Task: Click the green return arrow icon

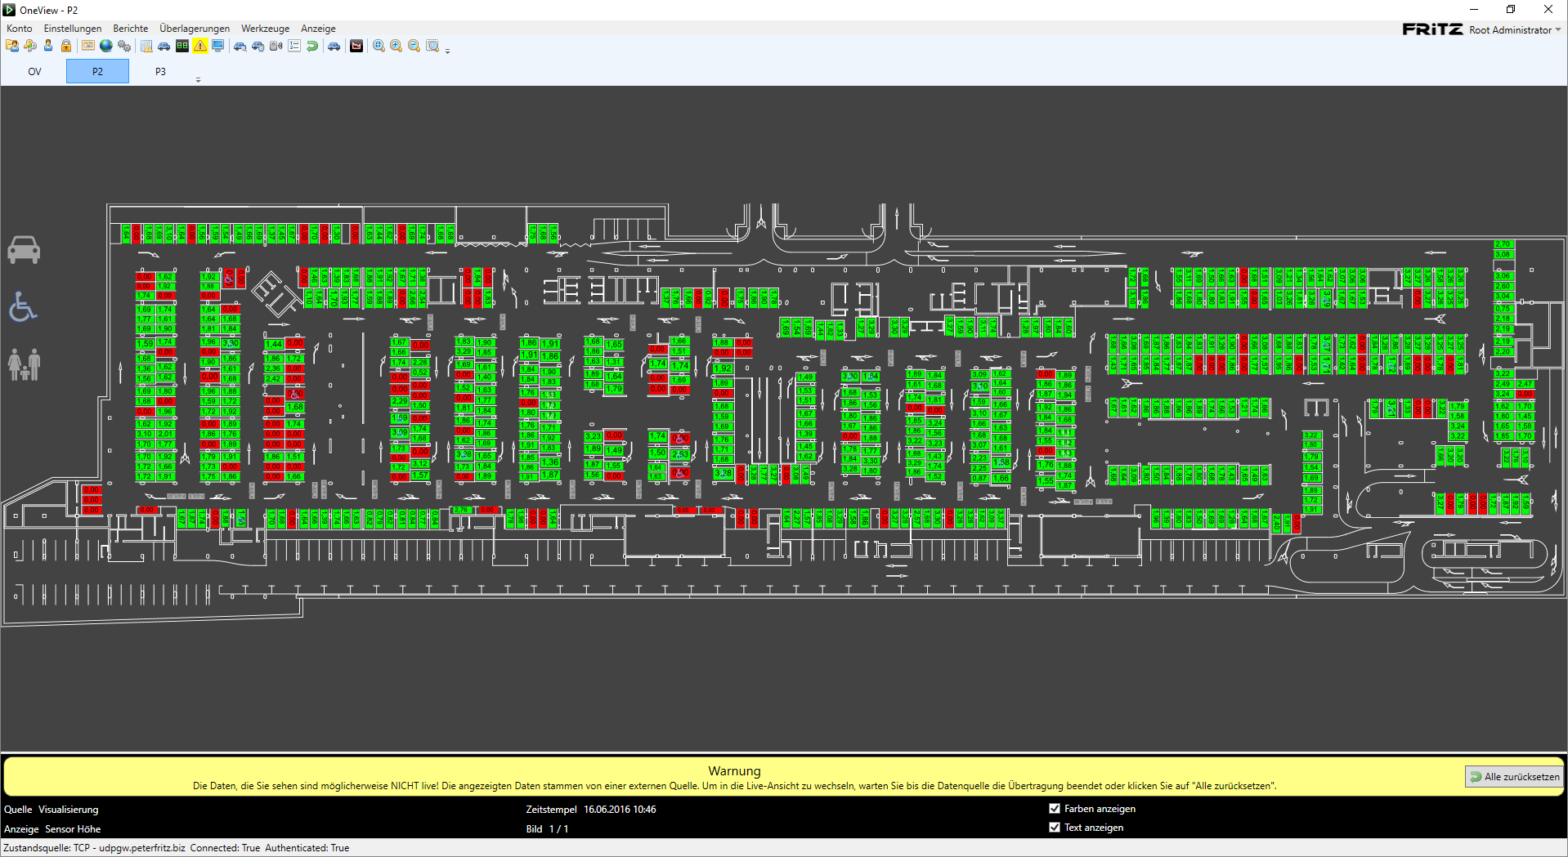Action: tap(312, 46)
